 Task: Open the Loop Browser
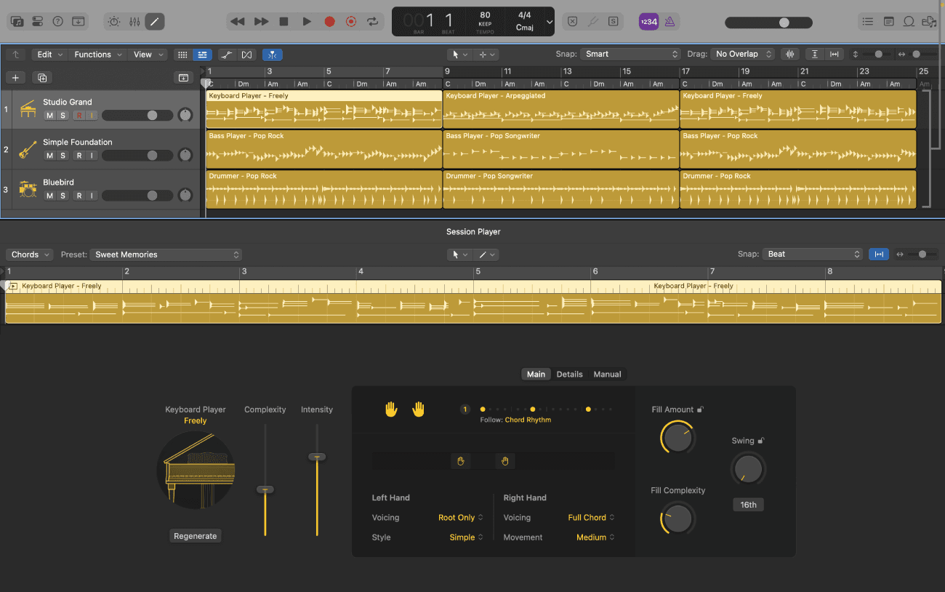(x=909, y=22)
